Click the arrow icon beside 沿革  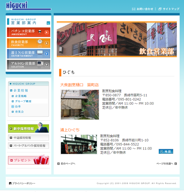[13, 106]
